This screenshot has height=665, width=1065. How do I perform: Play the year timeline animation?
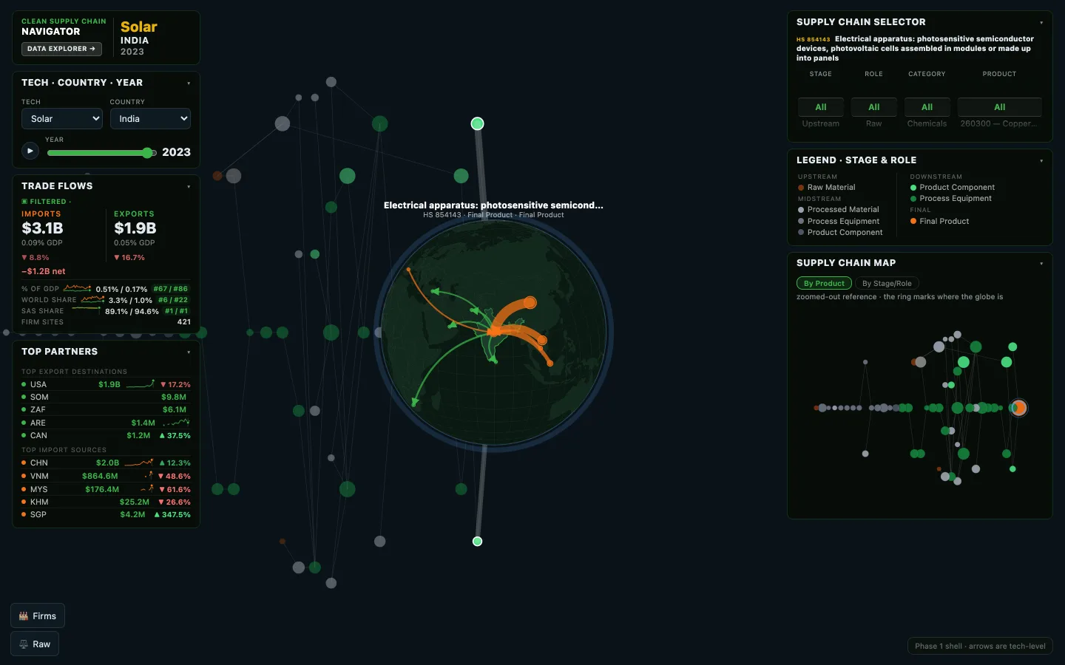[30, 151]
